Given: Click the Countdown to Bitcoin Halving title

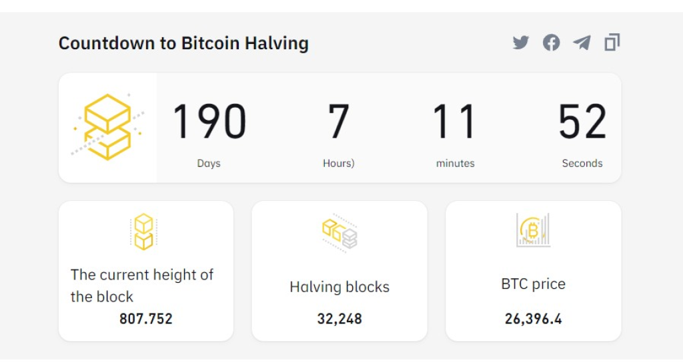Looking at the screenshot, I should 183,43.
